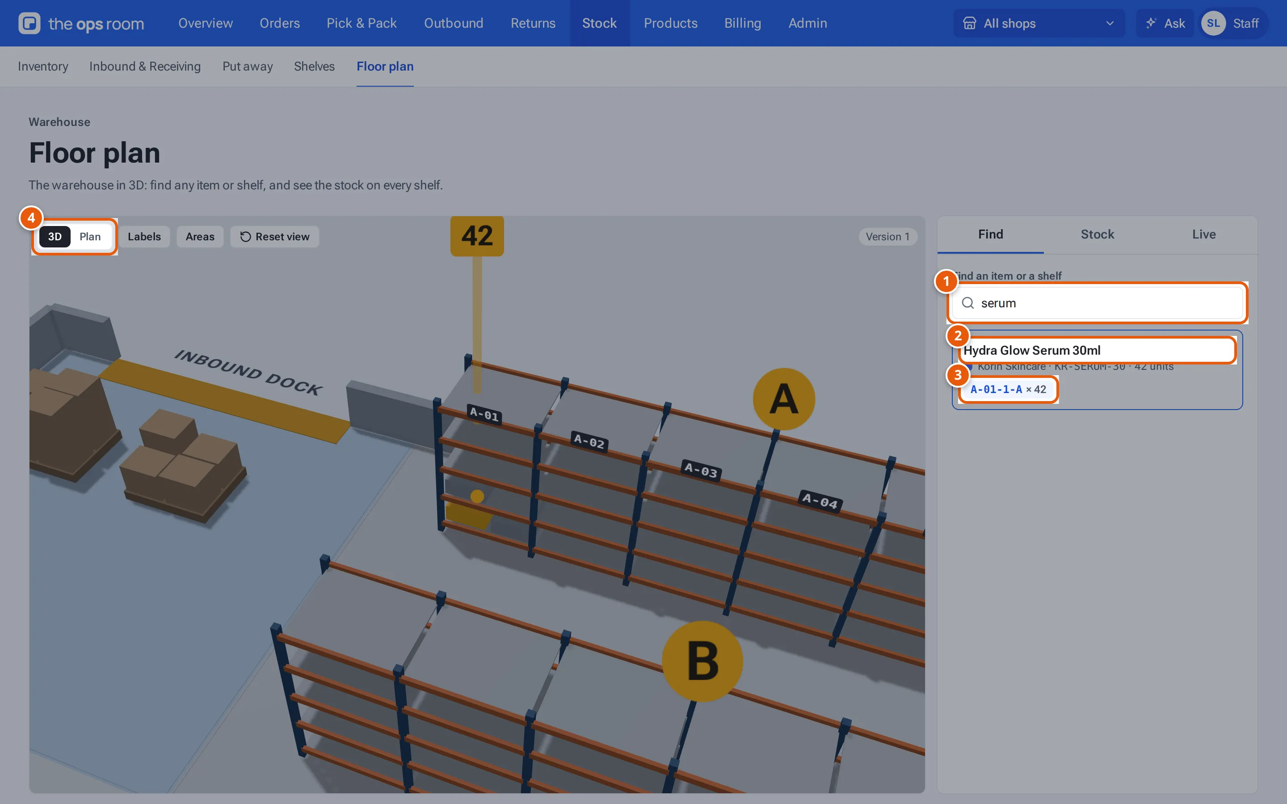The image size is (1287, 804).
Task: Click the Reset view button
Action: coord(274,237)
